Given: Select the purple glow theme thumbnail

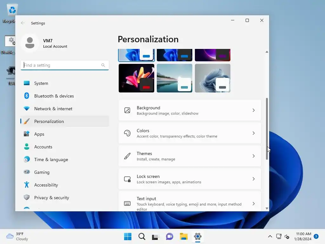Looking at the screenshot, I should click(x=213, y=55).
